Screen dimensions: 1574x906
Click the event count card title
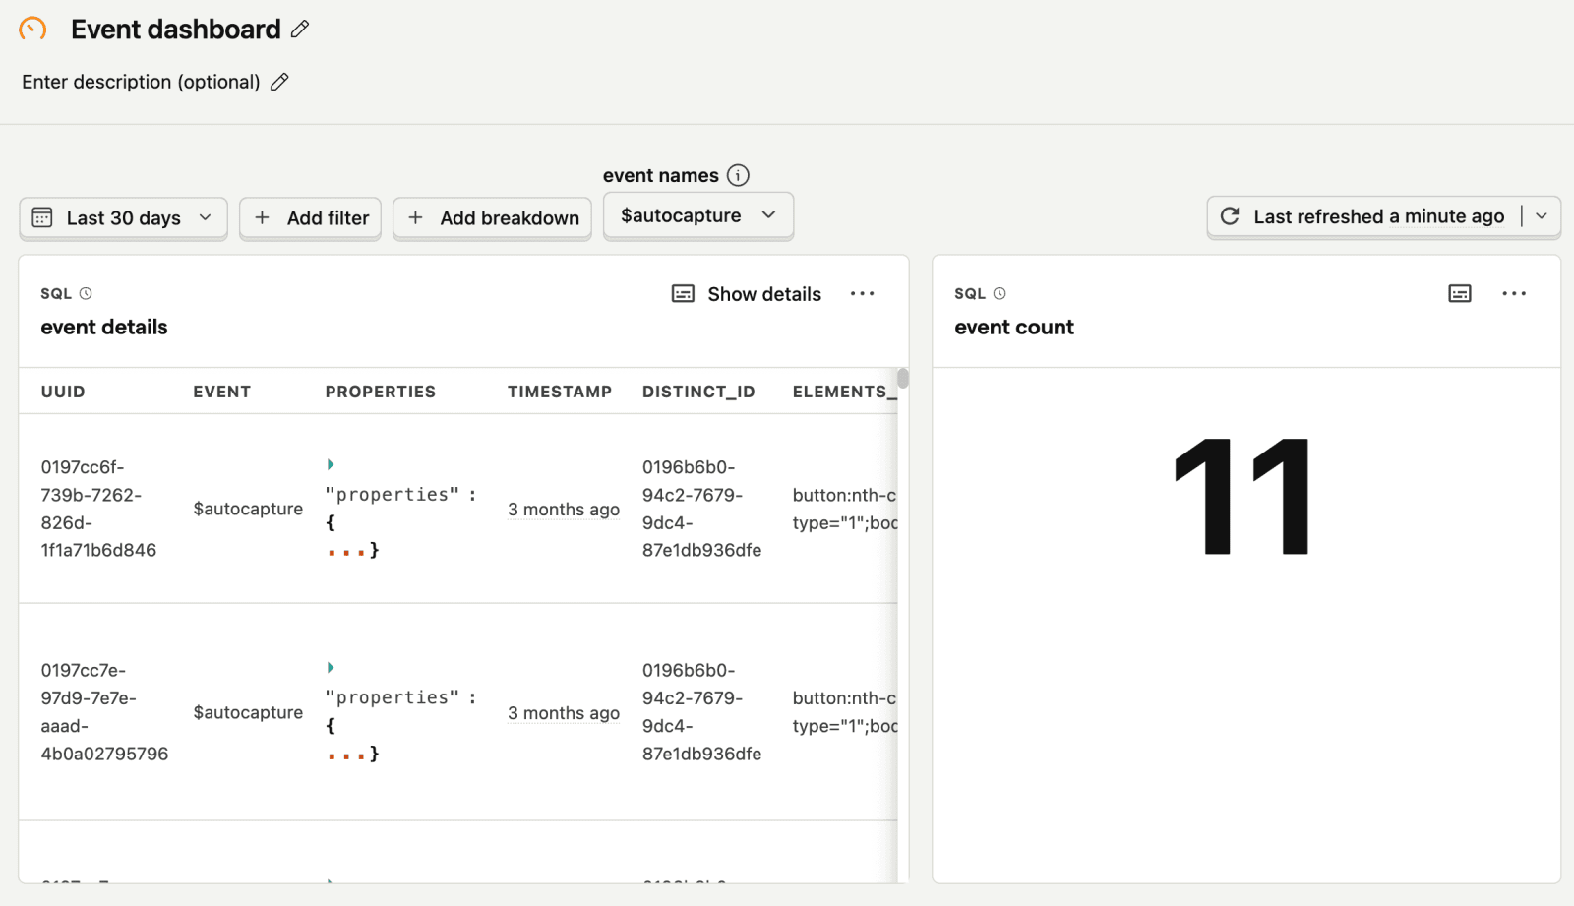[1014, 327]
